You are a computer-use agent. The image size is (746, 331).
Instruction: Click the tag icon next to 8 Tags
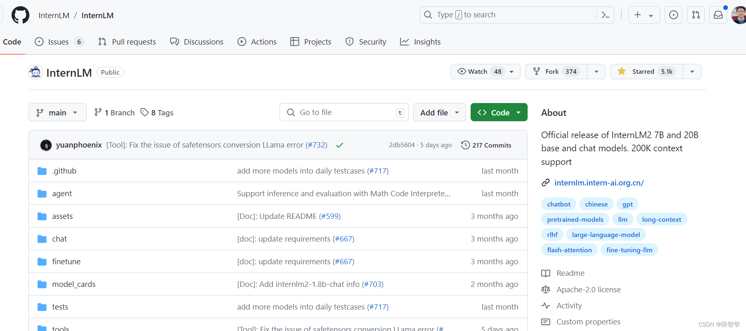pos(144,112)
